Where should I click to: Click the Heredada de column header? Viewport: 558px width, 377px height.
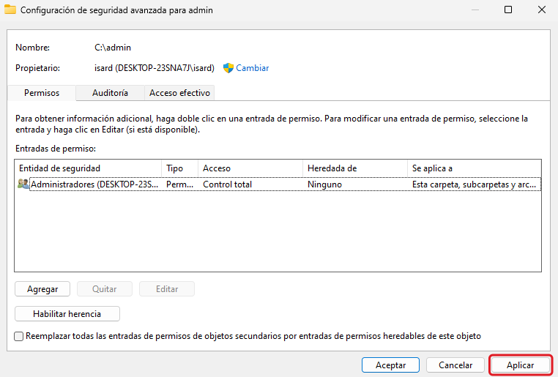tap(354, 168)
